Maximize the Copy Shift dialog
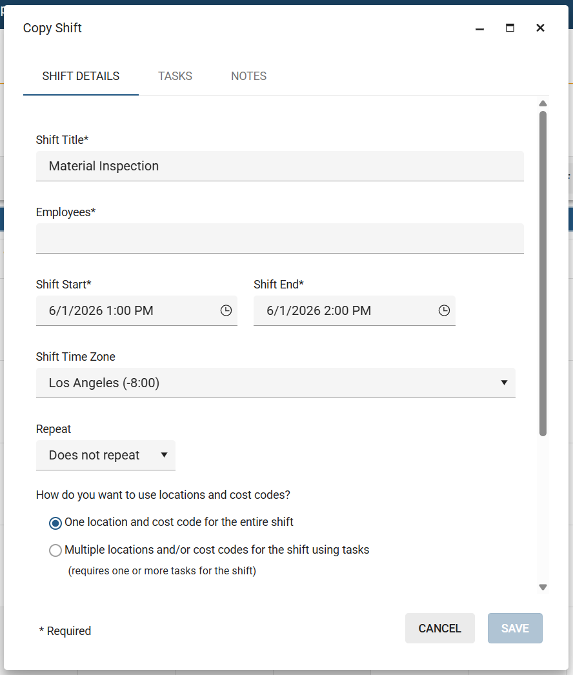 tap(510, 28)
